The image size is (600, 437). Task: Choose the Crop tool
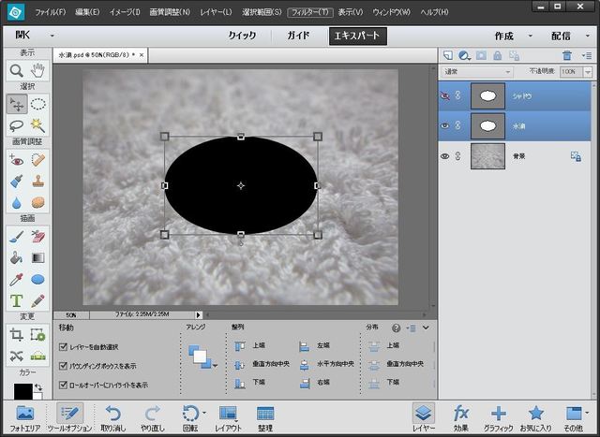click(16, 334)
